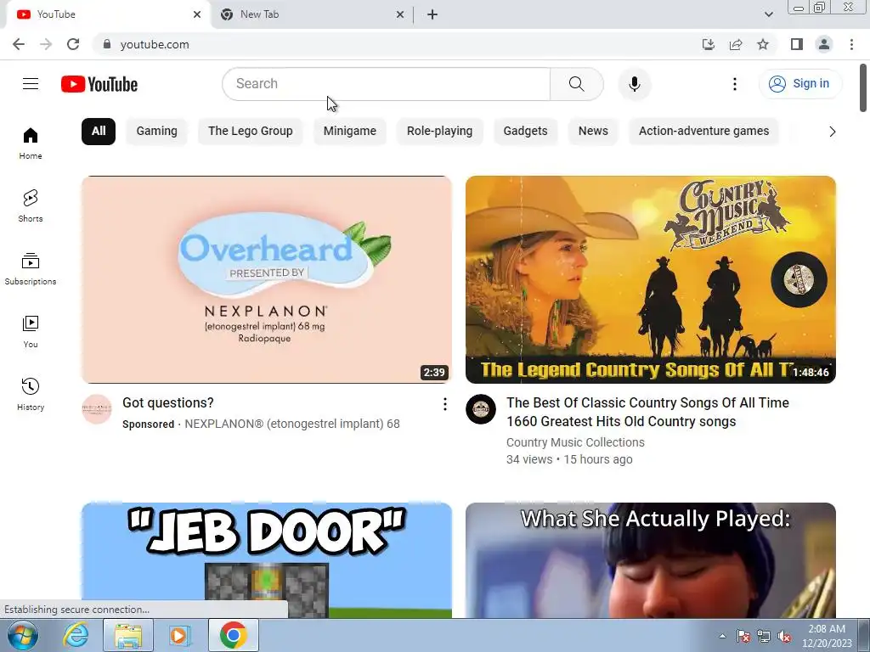
Task: Click the browser forward arrow
Action: [x=46, y=44]
